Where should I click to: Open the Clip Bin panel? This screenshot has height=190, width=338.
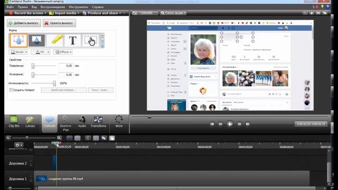point(14,122)
